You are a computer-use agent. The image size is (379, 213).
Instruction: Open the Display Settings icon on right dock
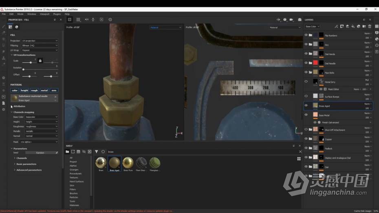pyautogui.click(x=377, y=33)
